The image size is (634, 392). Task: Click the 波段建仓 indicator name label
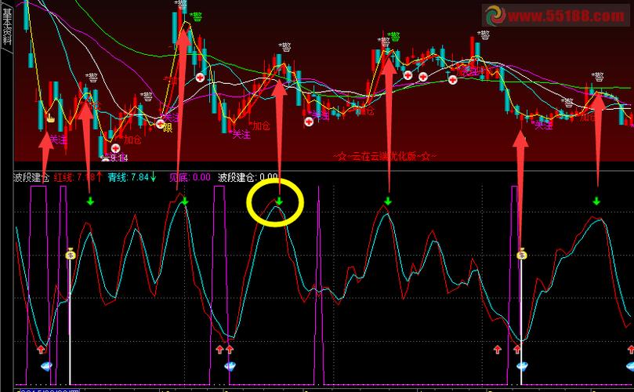tap(31, 178)
